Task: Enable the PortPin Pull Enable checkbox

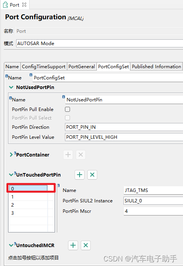Action: (68, 109)
